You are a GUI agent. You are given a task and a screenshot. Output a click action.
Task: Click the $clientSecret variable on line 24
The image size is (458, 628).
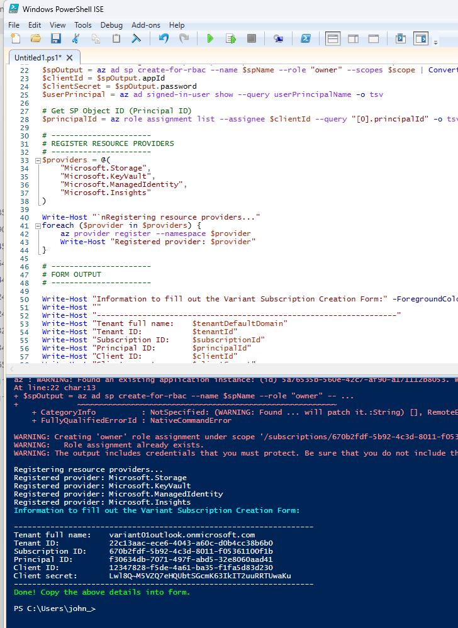click(x=72, y=86)
